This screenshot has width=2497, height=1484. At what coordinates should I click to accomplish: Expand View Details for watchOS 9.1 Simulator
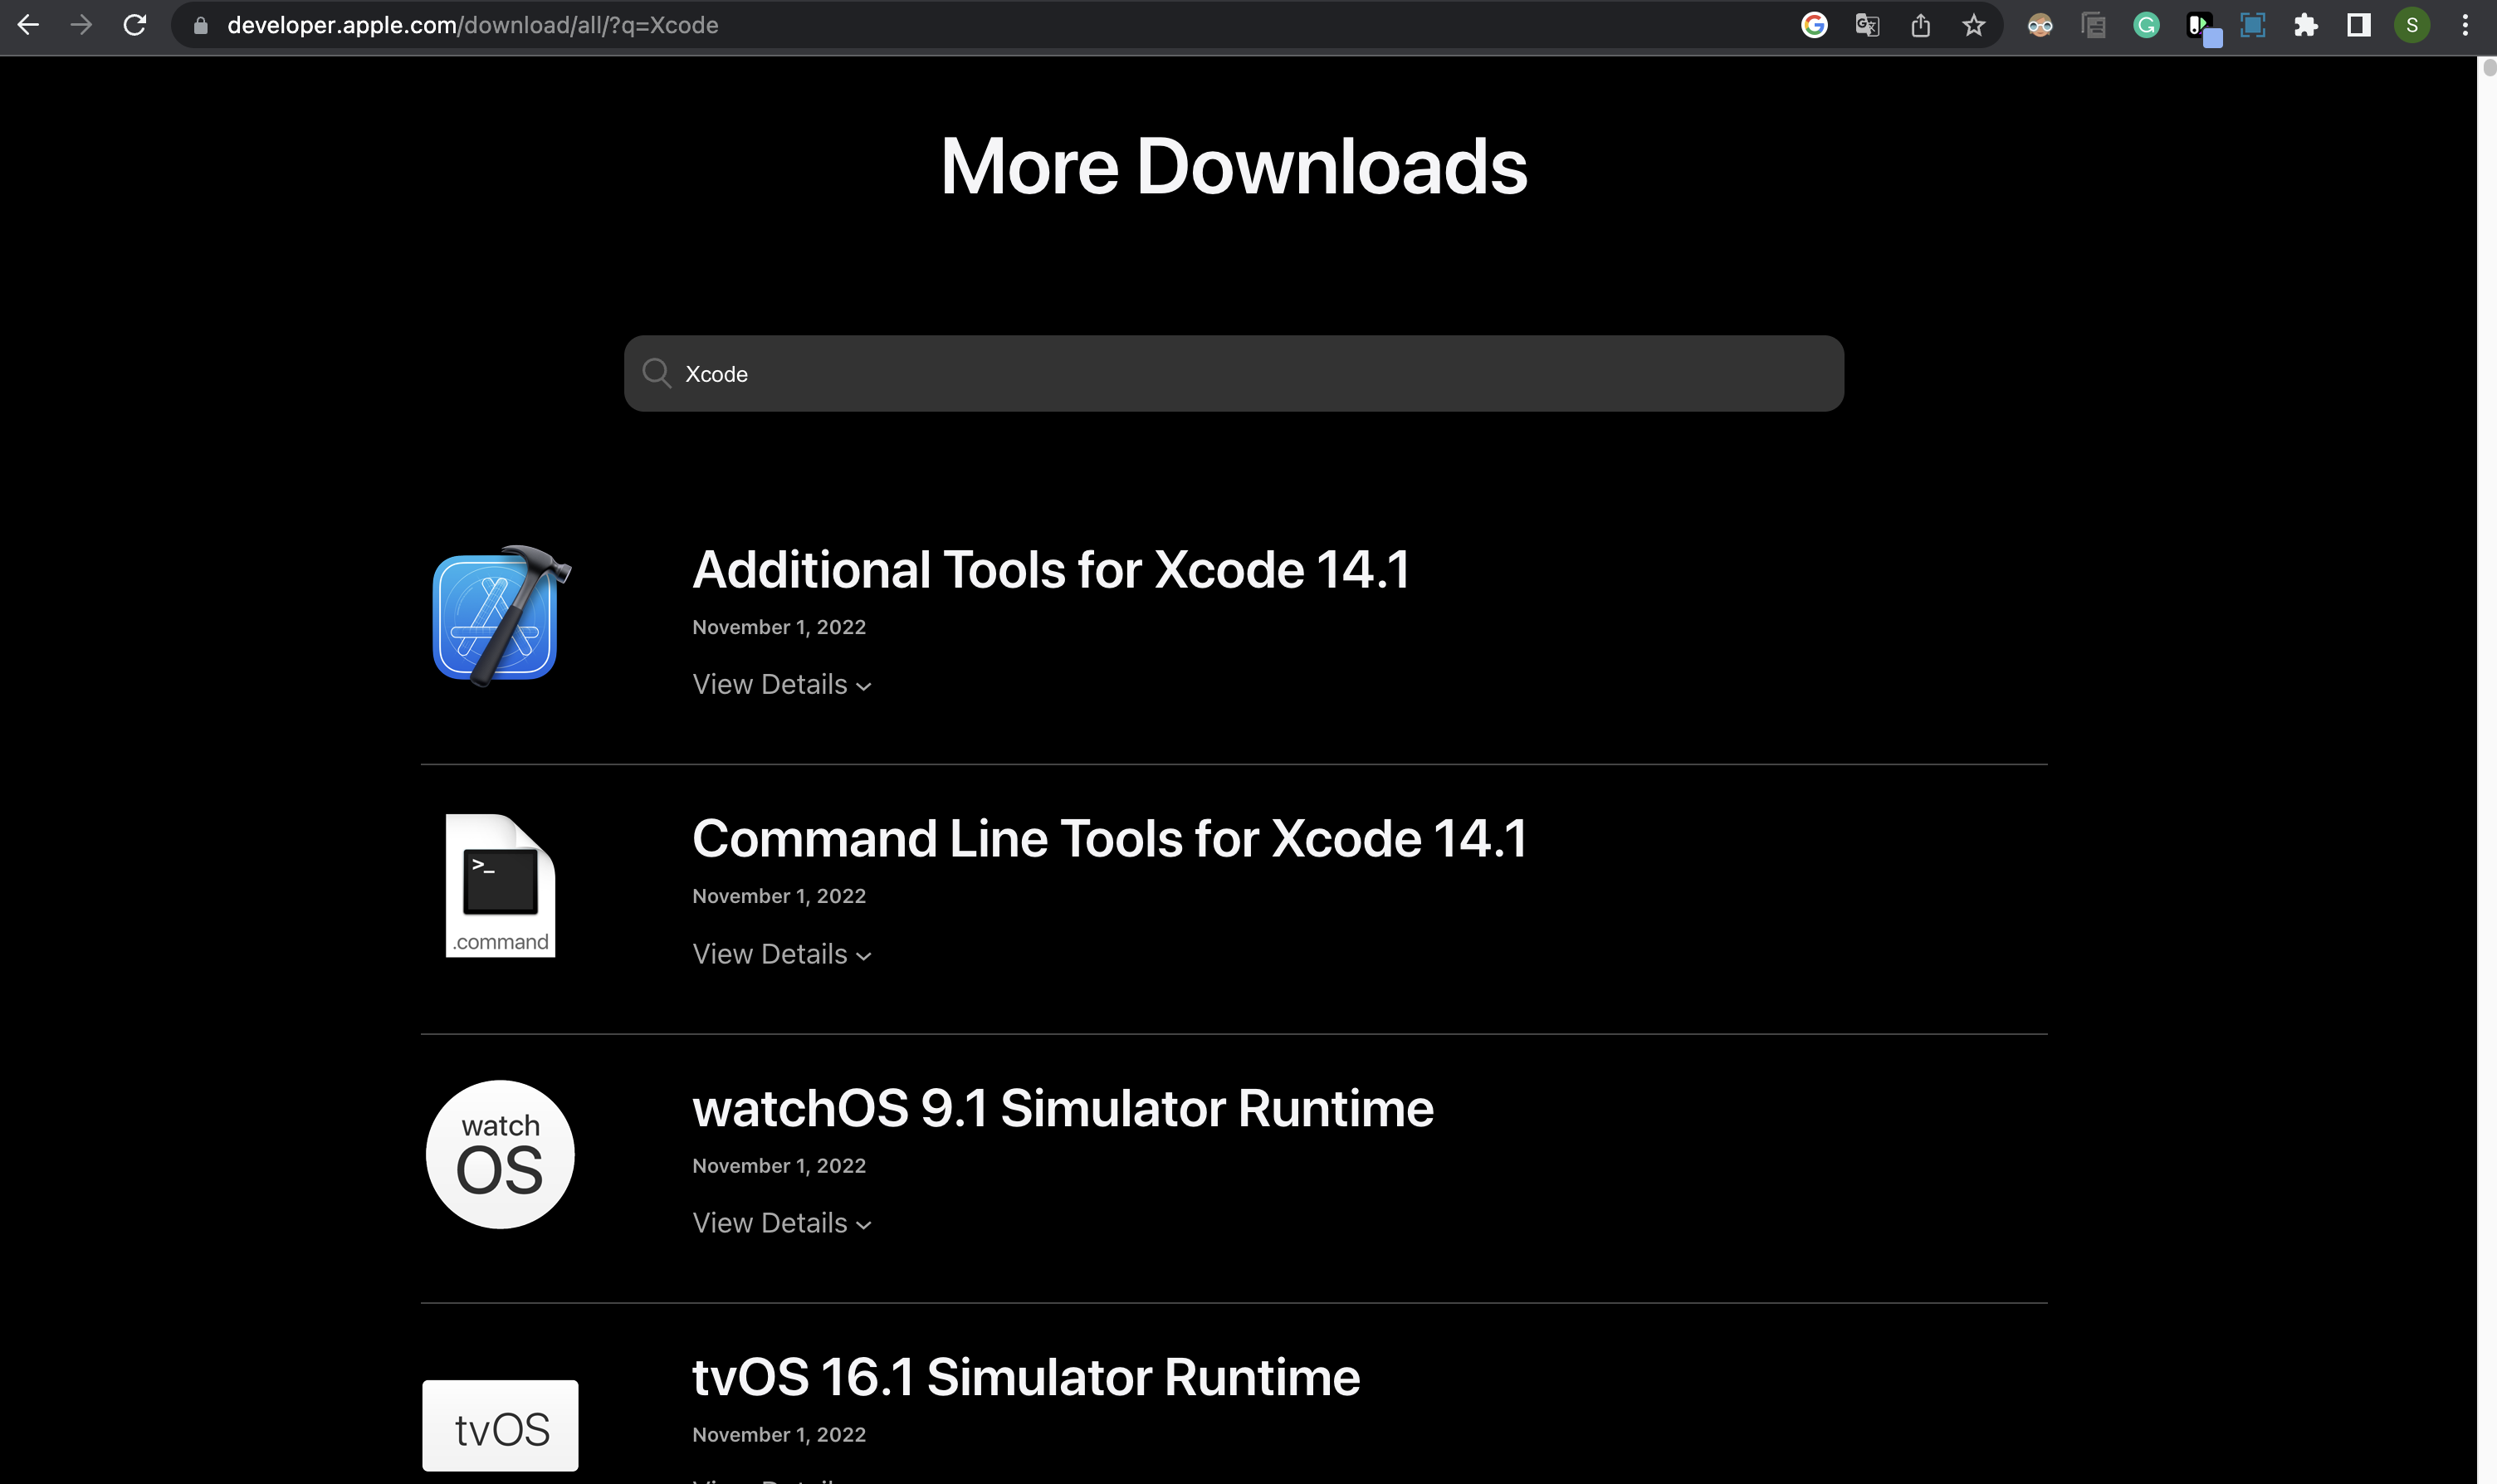[x=781, y=1223]
